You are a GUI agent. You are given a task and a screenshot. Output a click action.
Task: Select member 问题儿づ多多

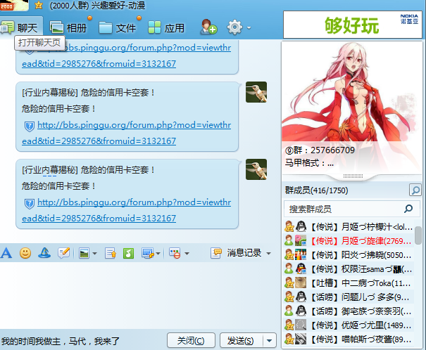point(349,297)
